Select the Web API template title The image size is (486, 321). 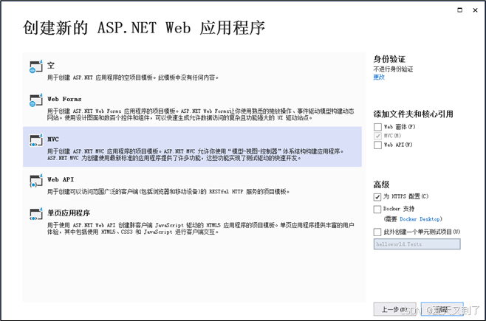[x=61, y=179]
